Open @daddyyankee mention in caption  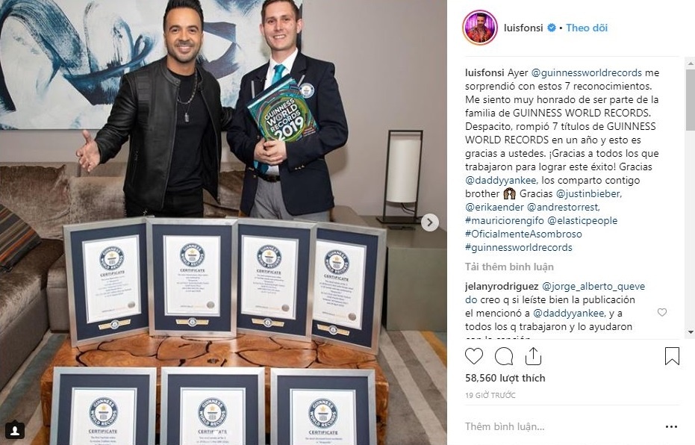[x=502, y=181]
